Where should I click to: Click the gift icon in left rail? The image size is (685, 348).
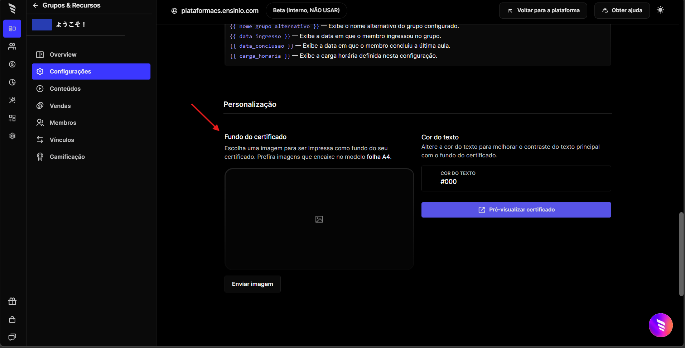click(x=12, y=301)
